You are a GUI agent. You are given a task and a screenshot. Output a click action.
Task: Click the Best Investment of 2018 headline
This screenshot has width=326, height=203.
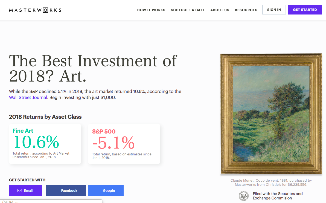93,68
